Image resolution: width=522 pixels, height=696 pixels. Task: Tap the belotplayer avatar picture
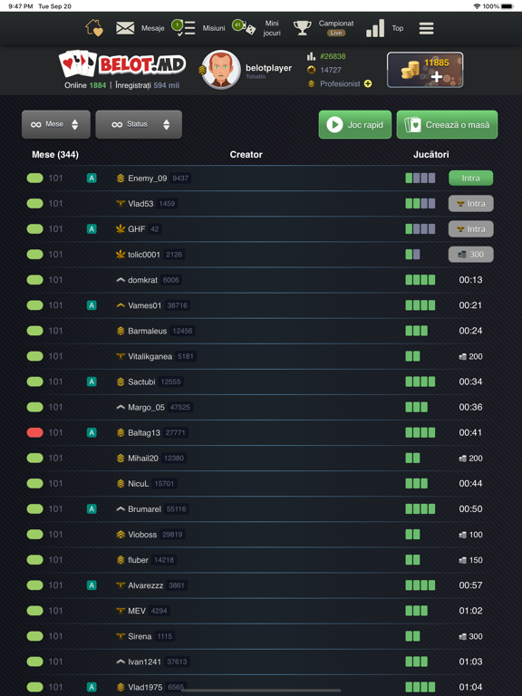click(220, 70)
